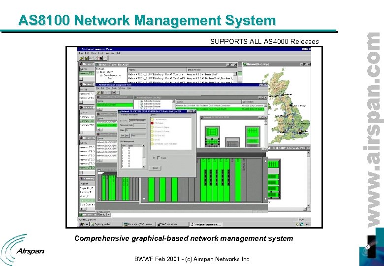Image resolution: width=384 pixels, height=266 pixels.
Task: Click the Start button on the taskbar
Action: 84,224
